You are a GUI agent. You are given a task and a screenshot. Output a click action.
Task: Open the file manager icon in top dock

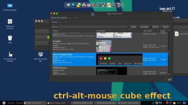pos(68,5)
